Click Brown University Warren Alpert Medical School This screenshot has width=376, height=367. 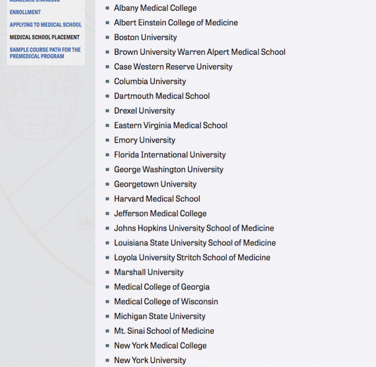pyautogui.click(x=200, y=52)
